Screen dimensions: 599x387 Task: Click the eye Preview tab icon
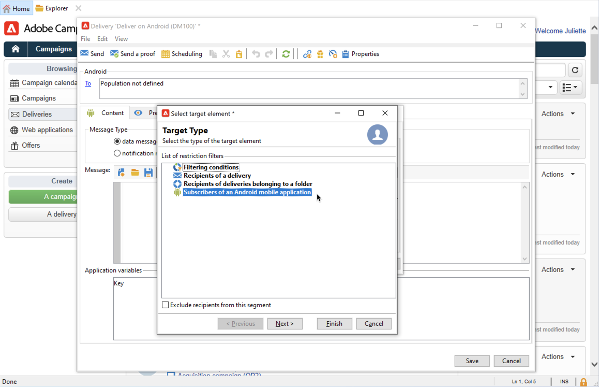coord(138,112)
